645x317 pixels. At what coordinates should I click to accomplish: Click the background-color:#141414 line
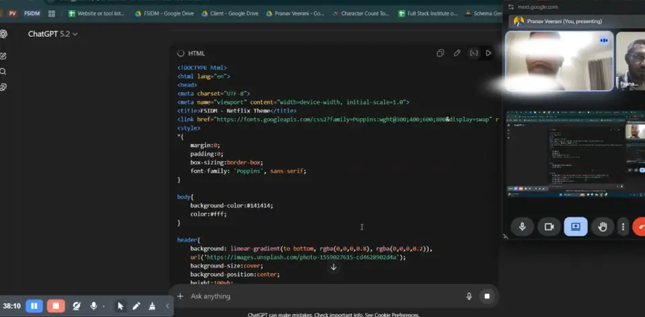pyautogui.click(x=232, y=205)
